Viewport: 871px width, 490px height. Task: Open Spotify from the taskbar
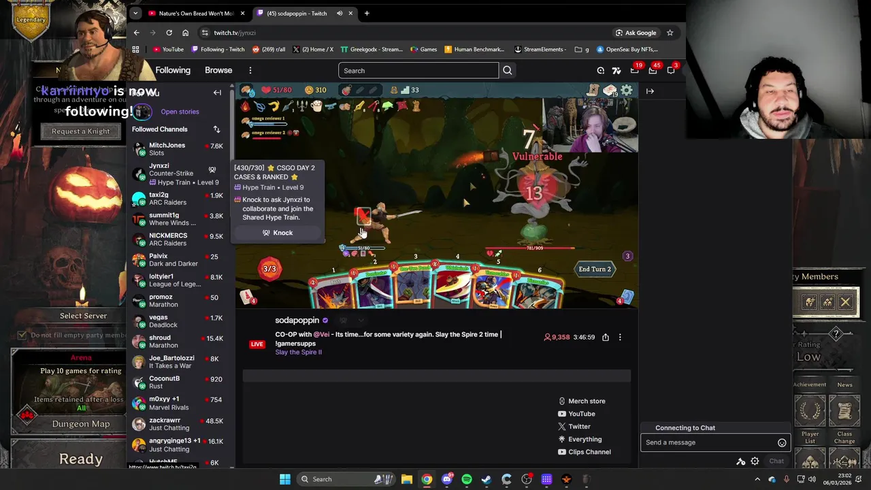pos(467,479)
